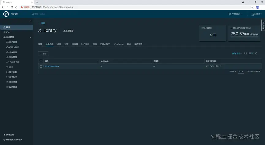Viewport: 265px width, 145px height.
Task: Open the 推送命令 push command dropdown
Action: [237, 53]
